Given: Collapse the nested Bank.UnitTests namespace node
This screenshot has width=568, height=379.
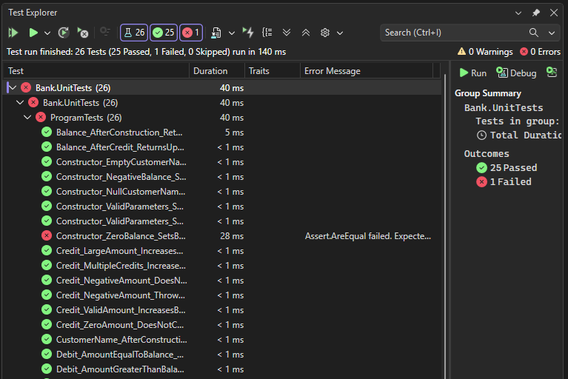Looking at the screenshot, I should [x=20, y=102].
